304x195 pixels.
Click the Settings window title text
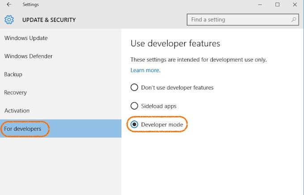[31, 4]
